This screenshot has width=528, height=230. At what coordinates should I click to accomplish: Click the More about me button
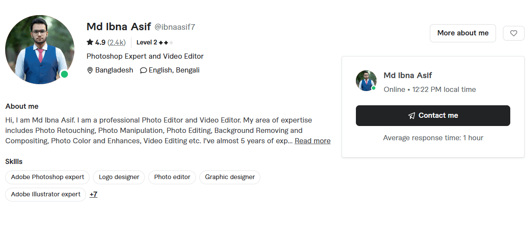[463, 33]
